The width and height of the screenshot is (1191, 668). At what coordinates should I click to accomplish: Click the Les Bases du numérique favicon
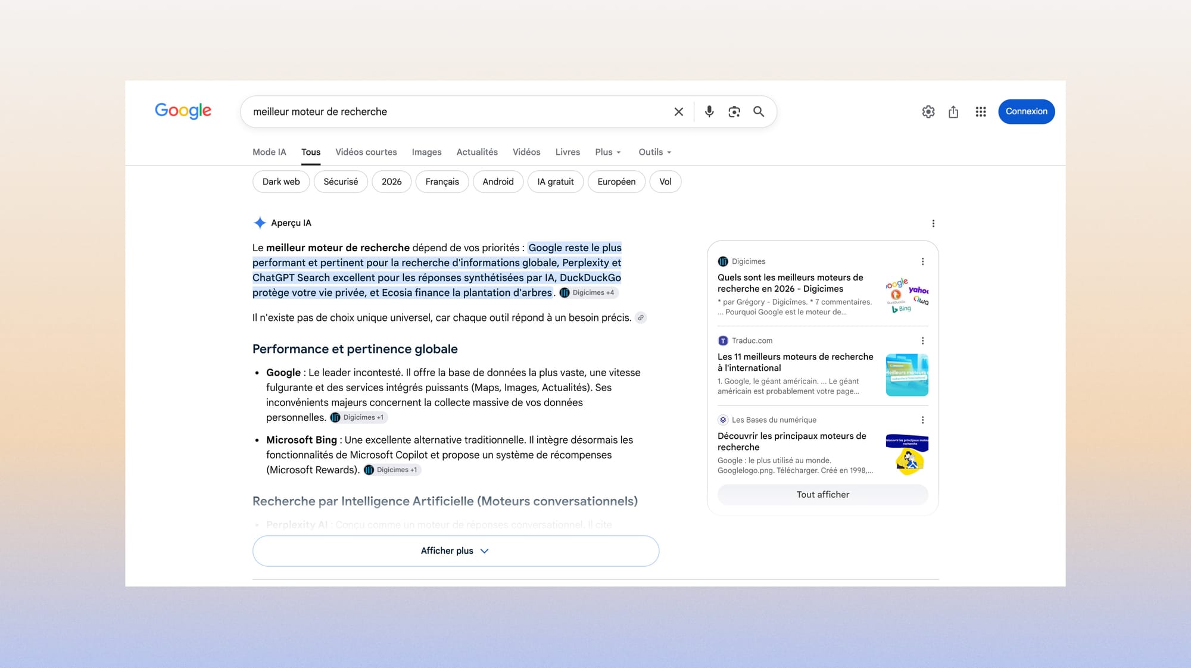[x=723, y=420]
